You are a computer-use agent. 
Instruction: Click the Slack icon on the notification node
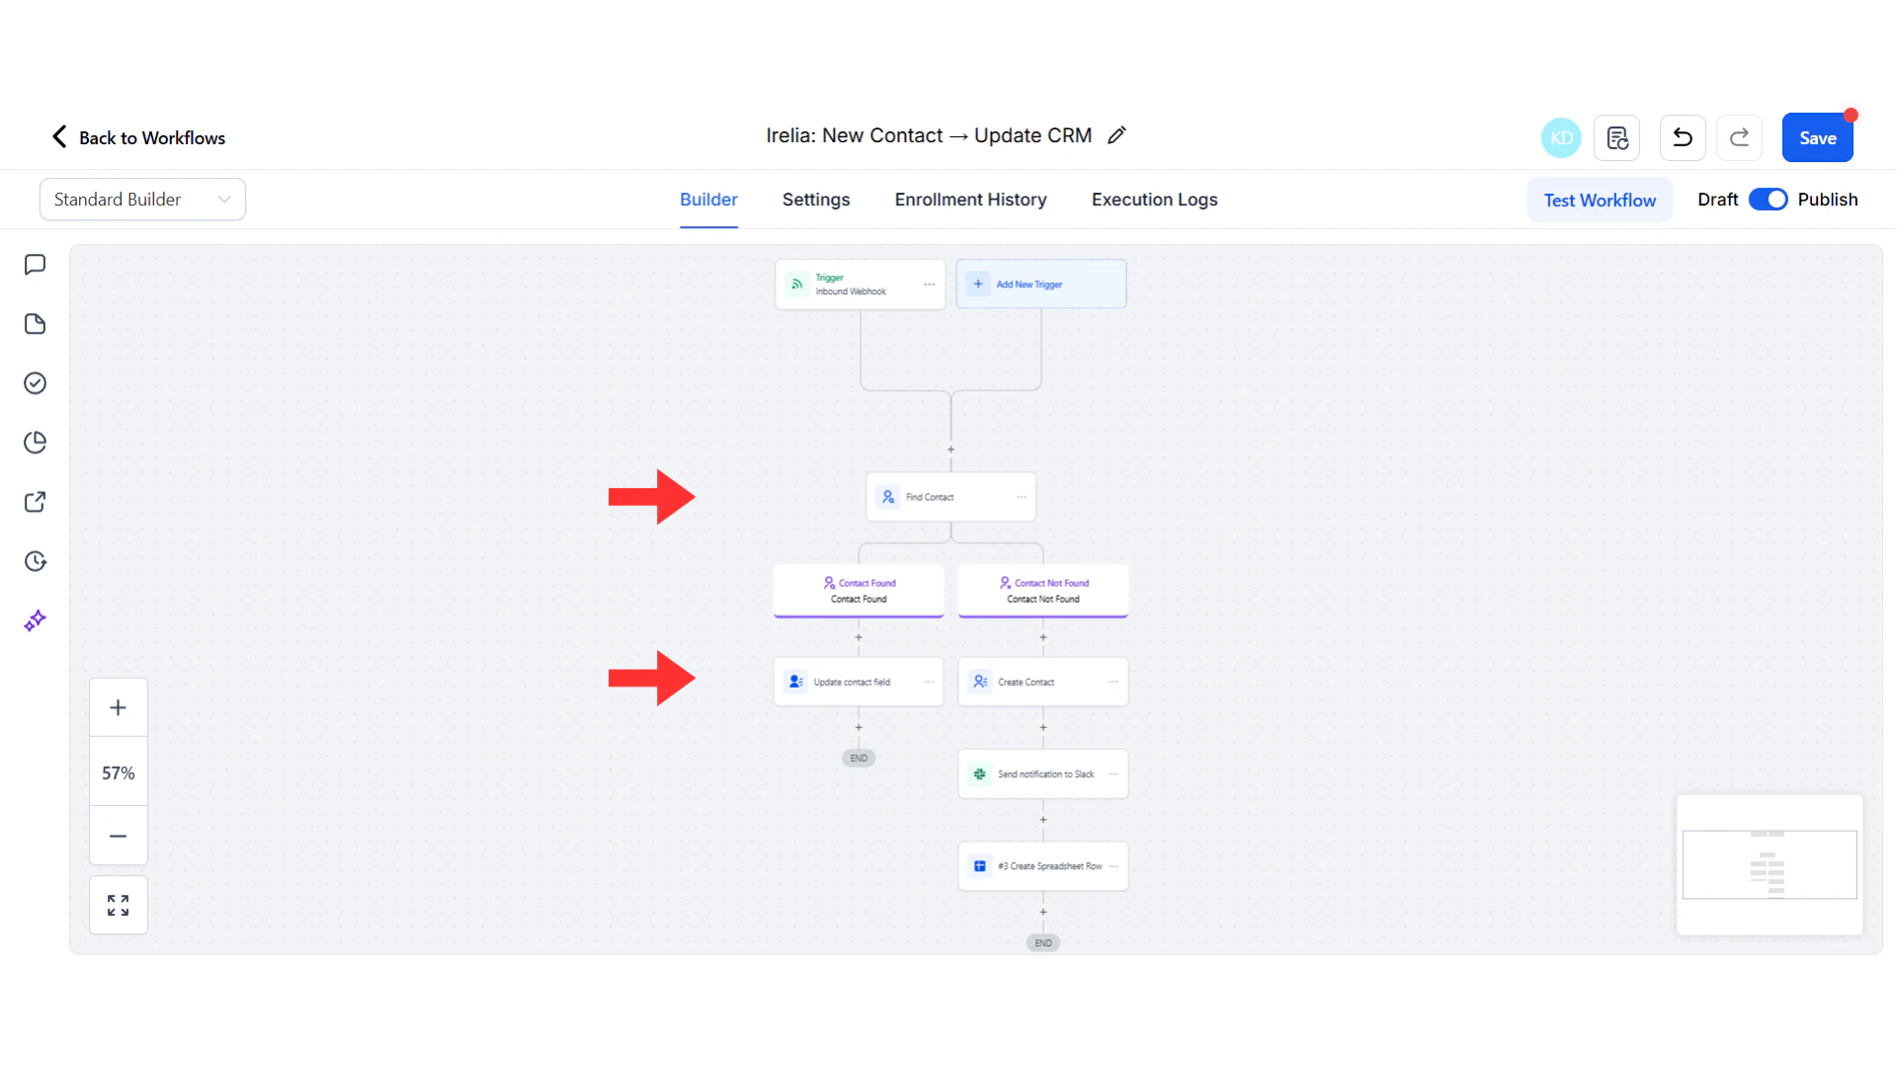pyautogui.click(x=979, y=774)
